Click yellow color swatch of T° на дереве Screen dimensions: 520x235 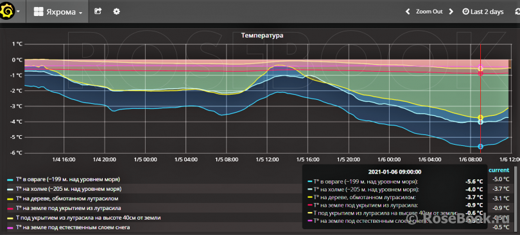point(10,199)
